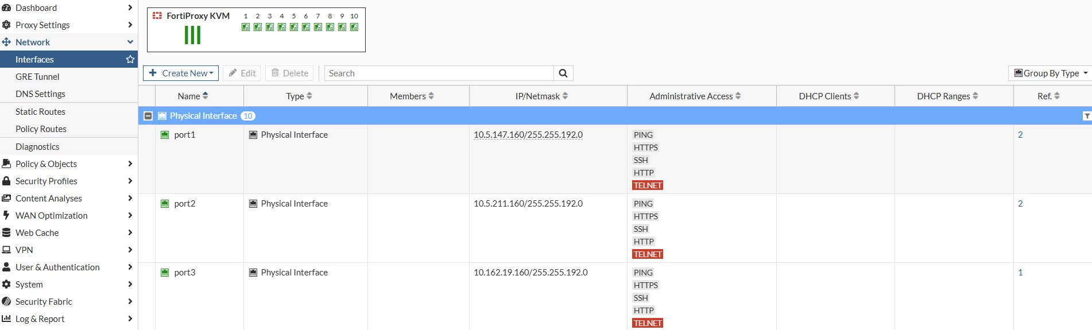Click the VPN monitor icon
The width and height of the screenshot is (1092, 330).
(x=6, y=250)
